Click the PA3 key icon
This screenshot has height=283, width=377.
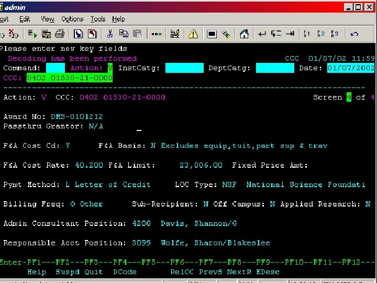[x=335, y=34]
